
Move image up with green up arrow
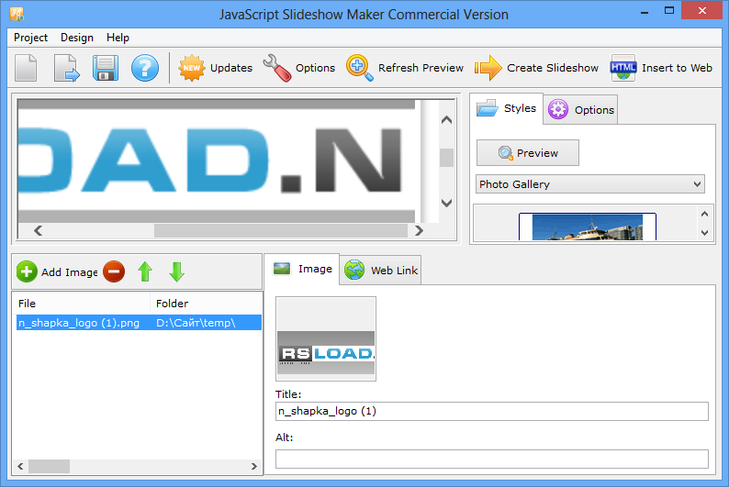[145, 271]
